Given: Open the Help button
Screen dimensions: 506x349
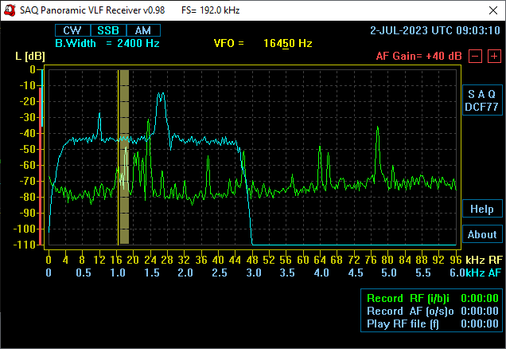Looking at the screenshot, I should [x=481, y=209].
